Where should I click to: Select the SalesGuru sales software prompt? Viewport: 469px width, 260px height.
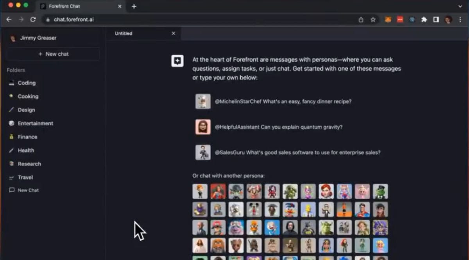pyautogui.click(x=297, y=152)
